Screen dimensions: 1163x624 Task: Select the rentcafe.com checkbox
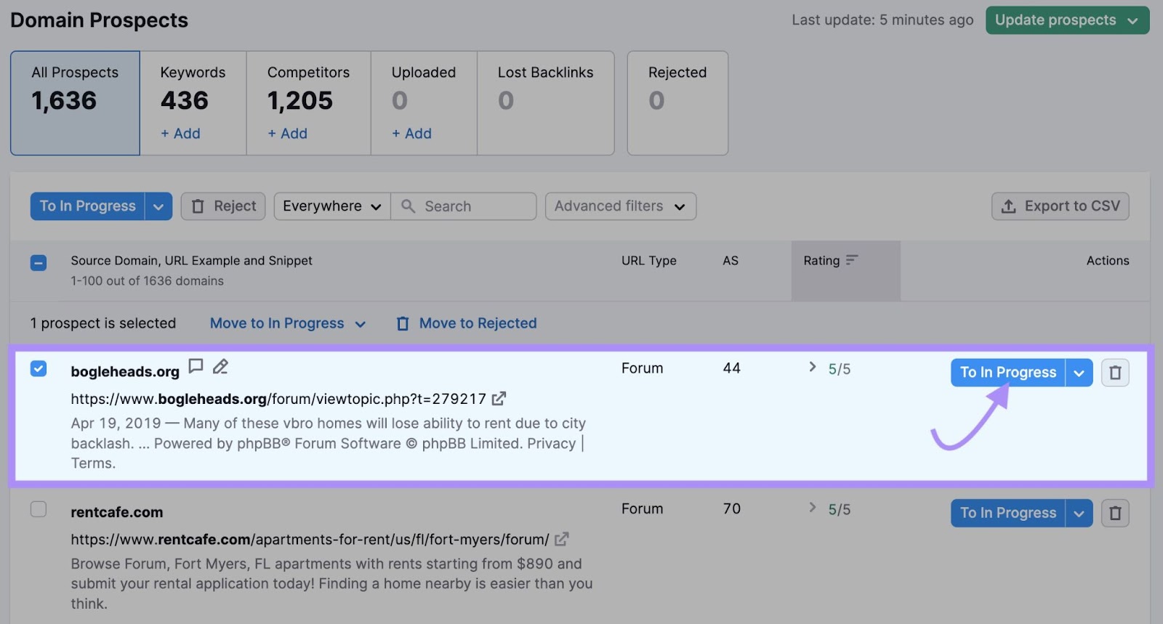(x=39, y=509)
